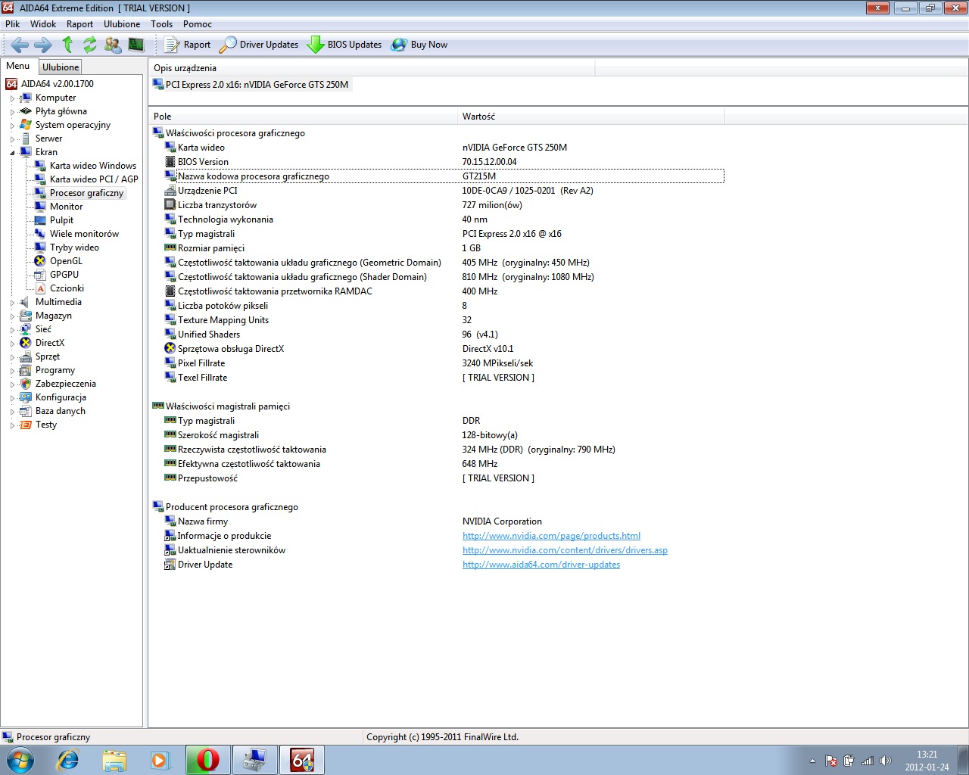Open Opera browser from the taskbar
This screenshot has width=969, height=775.
[207, 760]
